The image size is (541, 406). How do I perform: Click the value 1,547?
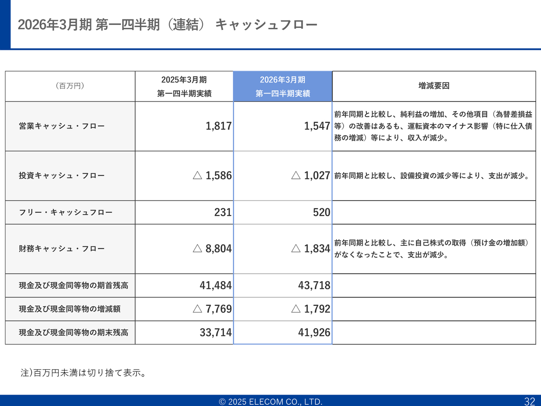coord(317,126)
